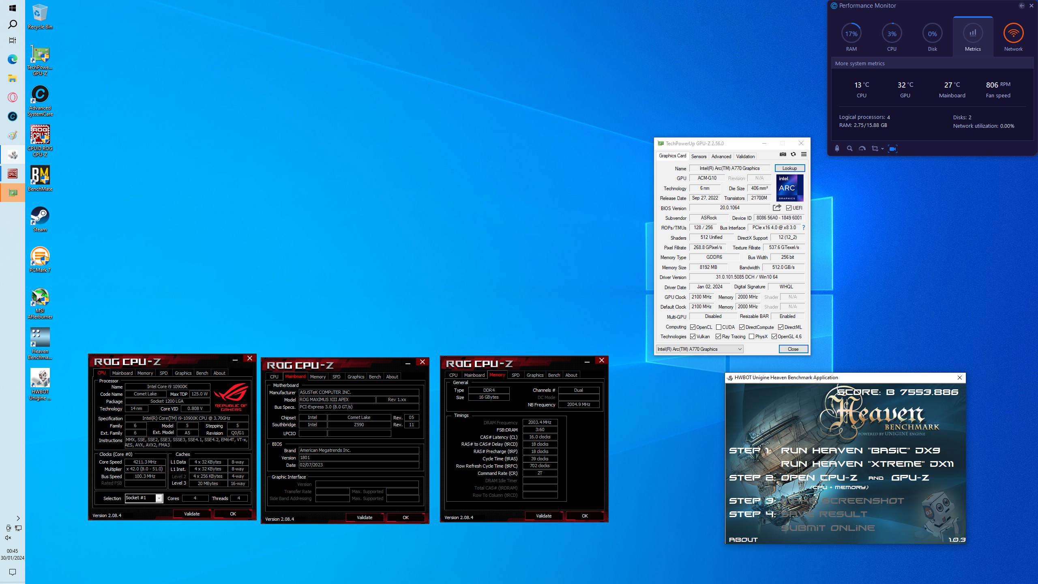Toggle the Ray Tracing checkbox in GPU-Z
This screenshot has width=1038, height=584.
pyautogui.click(x=718, y=337)
